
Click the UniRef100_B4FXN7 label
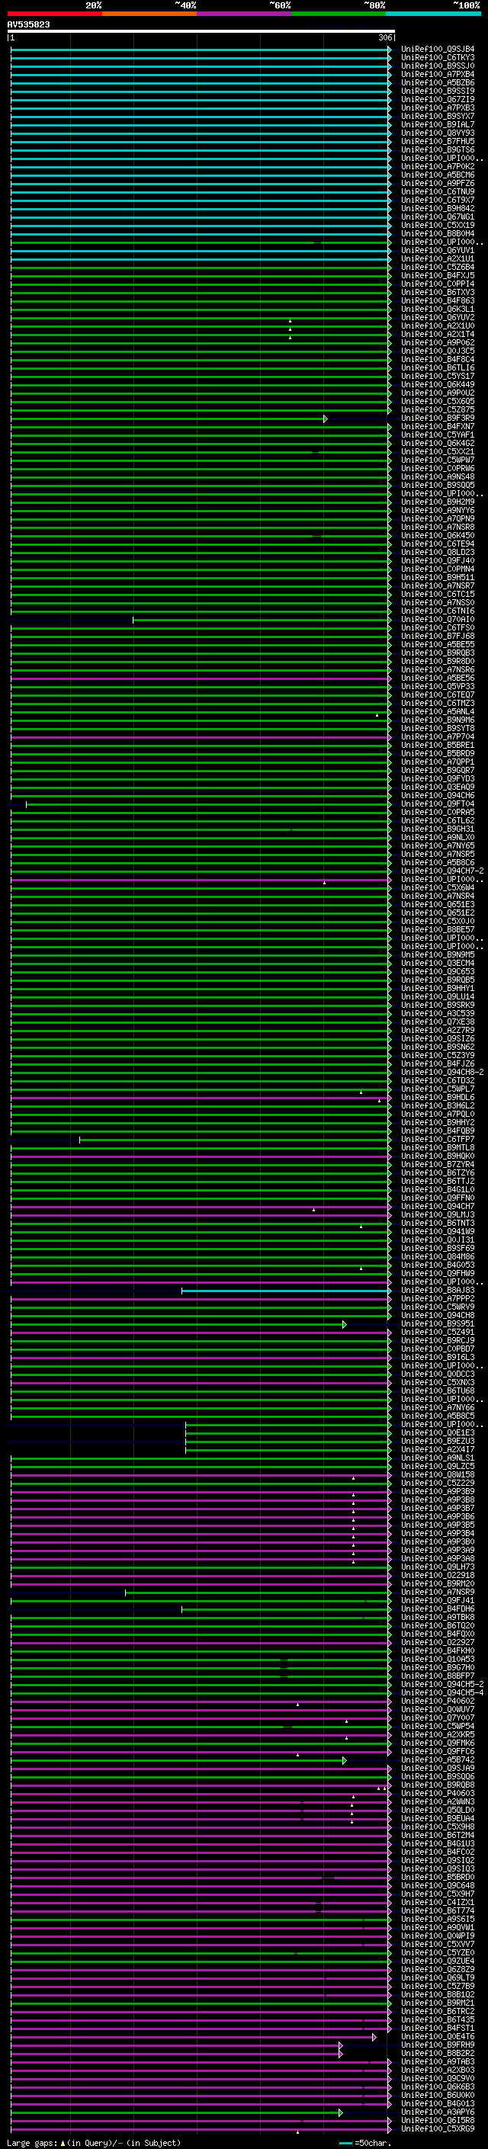(x=437, y=426)
